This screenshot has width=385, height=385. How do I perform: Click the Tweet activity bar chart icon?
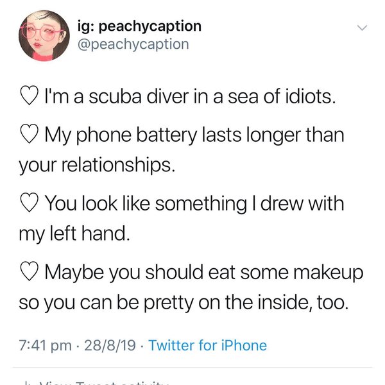[x=27, y=382]
